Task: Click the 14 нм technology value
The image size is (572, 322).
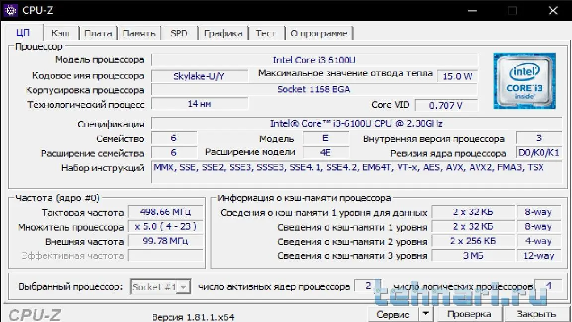Action: pos(199,104)
